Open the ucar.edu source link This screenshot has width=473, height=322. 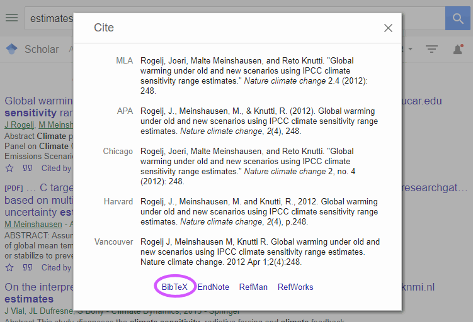coord(422,101)
